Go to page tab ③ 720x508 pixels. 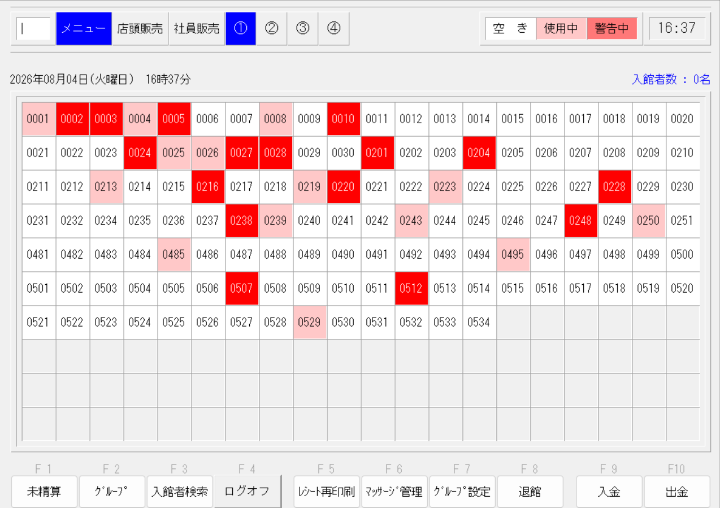pyautogui.click(x=303, y=29)
